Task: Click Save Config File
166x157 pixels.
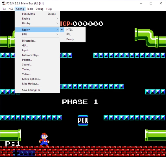Action: pyautogui.click(x=37, y=90)
